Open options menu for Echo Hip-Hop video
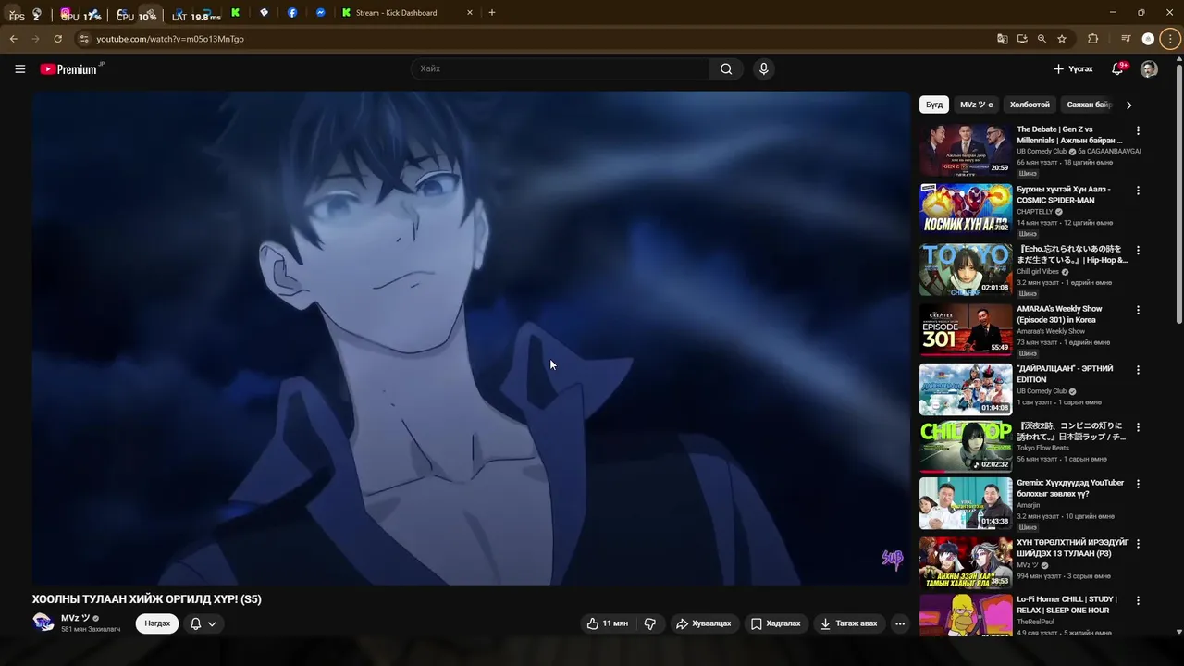The width and height of the screenshot is (1184, 666). pyautogui.click(x=1138, y=251)
